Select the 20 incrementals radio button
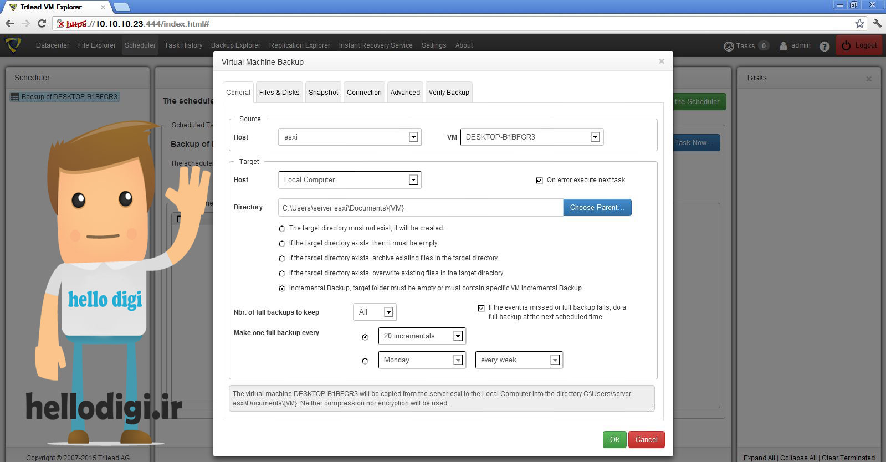Screen dimensions: 886x462 tap(365, 337)
